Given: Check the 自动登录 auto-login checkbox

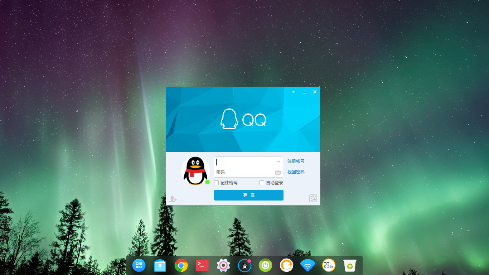Looking at the screenshot, I should (x=262, y=183).
